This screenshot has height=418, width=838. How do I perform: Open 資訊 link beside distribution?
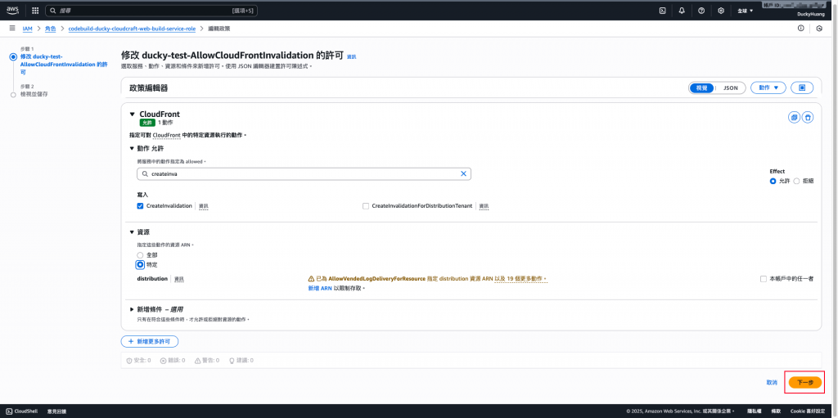[179, 279]
